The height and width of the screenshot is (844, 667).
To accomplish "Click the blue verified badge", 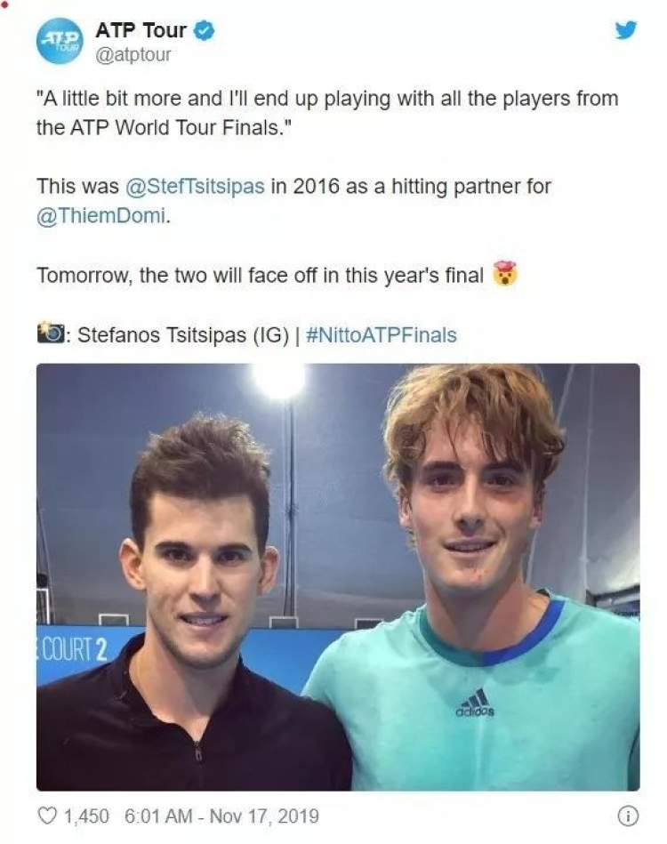I will pos(204,30).
